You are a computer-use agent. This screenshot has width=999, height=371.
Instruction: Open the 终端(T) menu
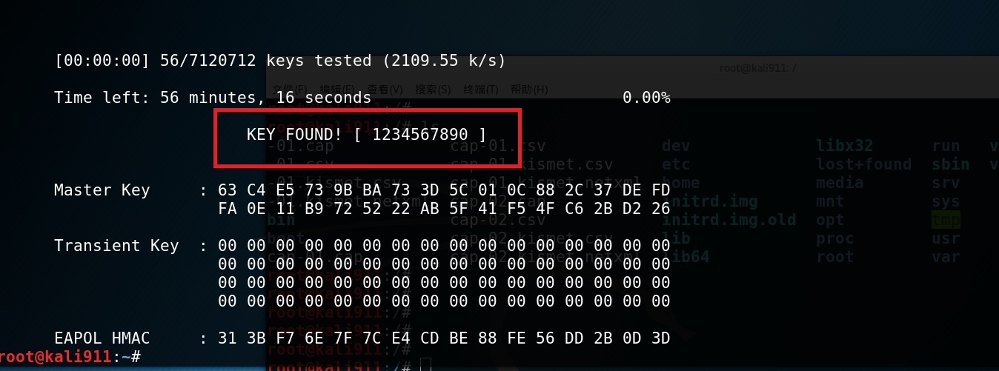tap(482, 89)
